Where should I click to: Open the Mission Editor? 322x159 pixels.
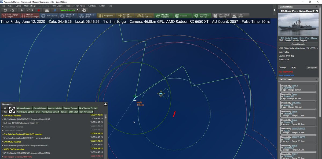(x=240, y=16)
